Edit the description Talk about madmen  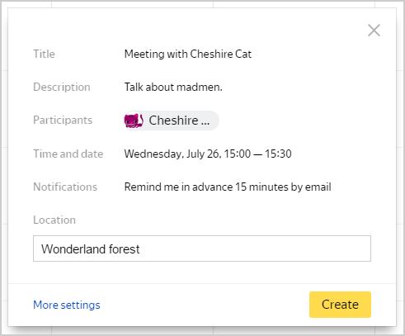coord(173,88)
